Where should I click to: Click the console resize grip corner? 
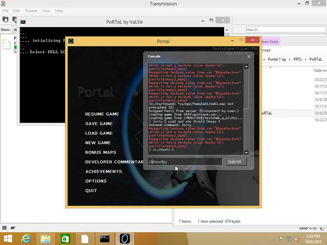tap(251, 167)
